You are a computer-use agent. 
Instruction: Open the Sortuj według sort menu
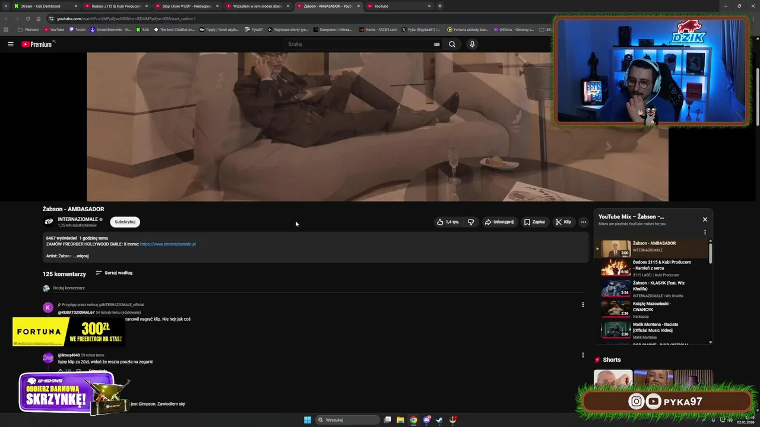coord(114,273)
